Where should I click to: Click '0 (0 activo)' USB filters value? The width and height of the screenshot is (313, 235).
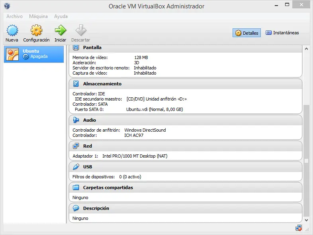pos(130,177)
